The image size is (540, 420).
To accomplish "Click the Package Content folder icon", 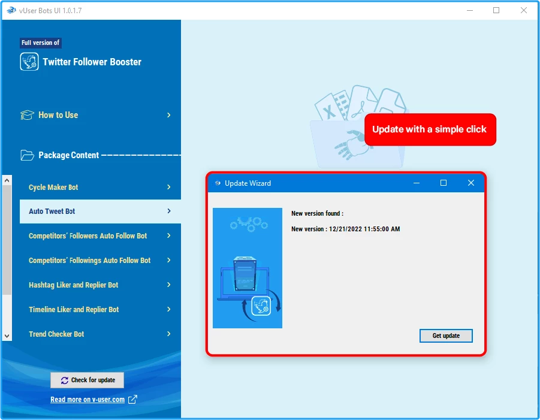I will (x=27, y=155).
